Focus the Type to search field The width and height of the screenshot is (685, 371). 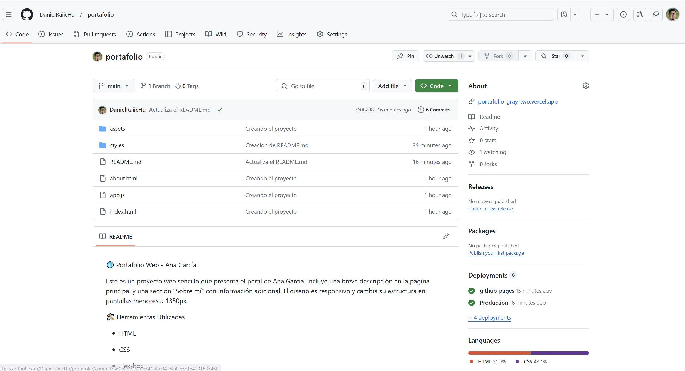click(501, 14)
